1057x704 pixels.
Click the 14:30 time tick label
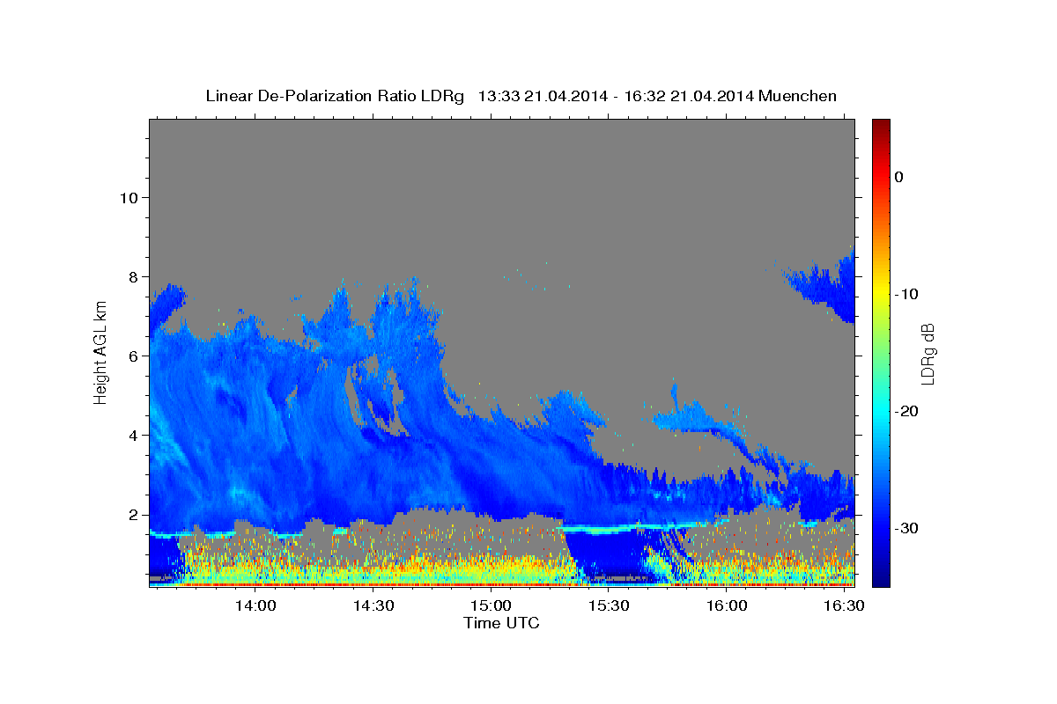(x=373, y=606)
